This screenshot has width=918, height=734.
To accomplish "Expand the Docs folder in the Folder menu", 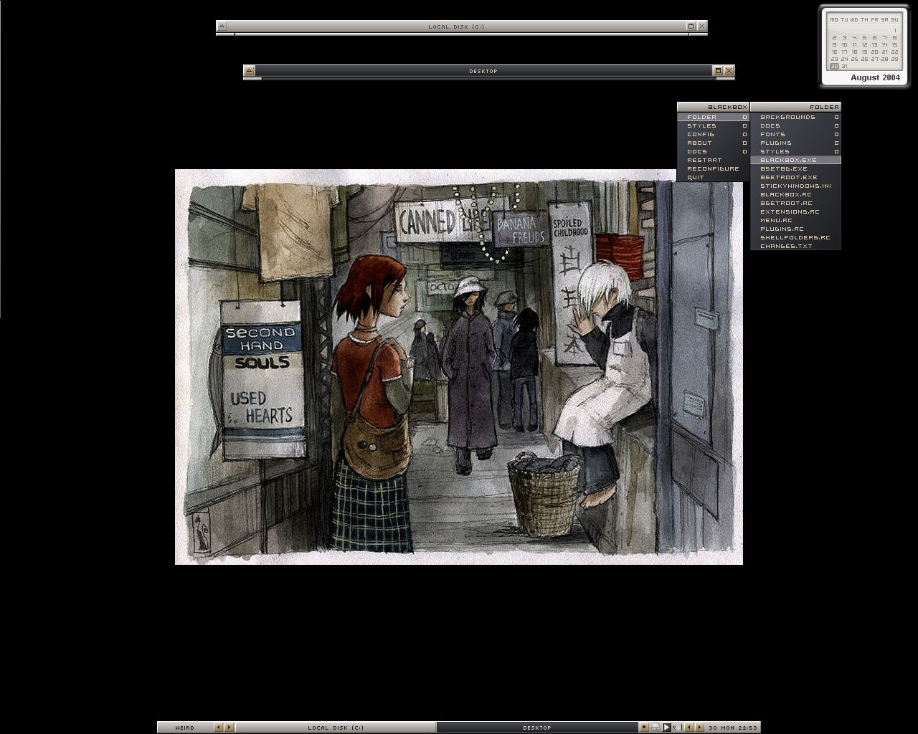I will [795, 125].
